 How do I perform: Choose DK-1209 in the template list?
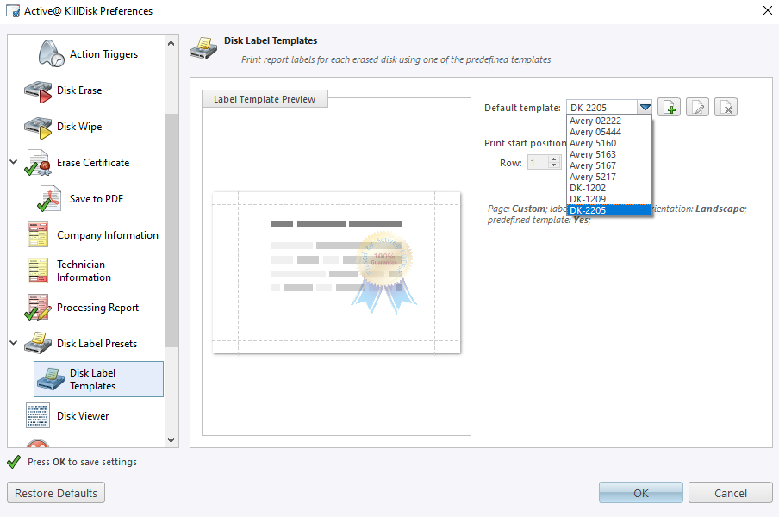(x=587, y=198)
